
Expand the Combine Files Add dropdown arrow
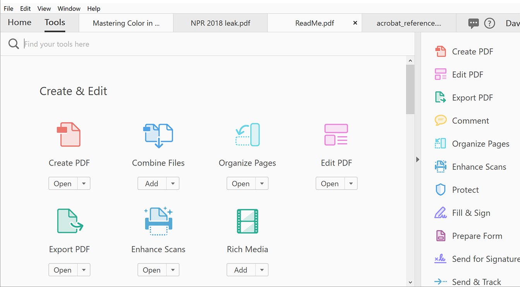pos(173,184)
